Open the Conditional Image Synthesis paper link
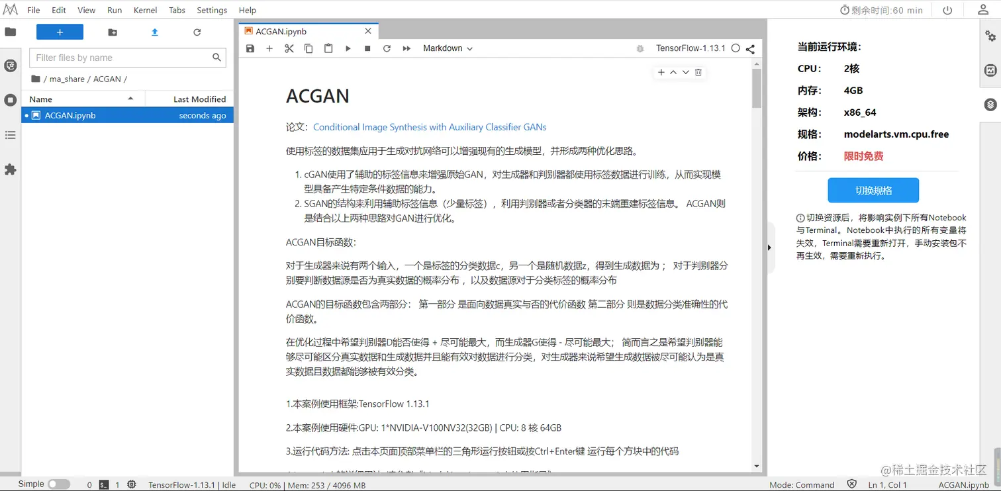1001x491 pixels. click(430, 127)
